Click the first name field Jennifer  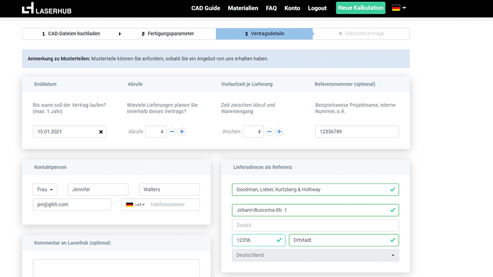click(x=98, y=189)
